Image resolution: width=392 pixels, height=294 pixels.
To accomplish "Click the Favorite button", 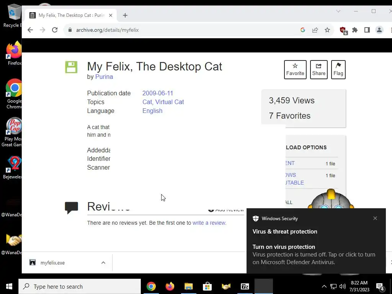I will tap(295, 70).
